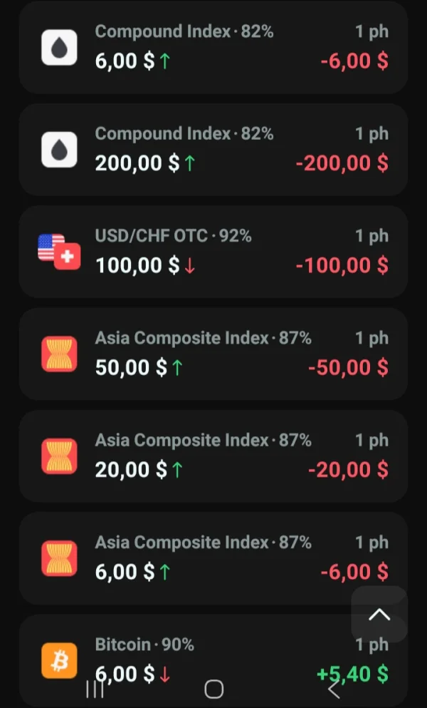427x708 pixels.
Task: Tap the Asia Composite icon of the 20,00 $ trade
Action: pos(59,456)
